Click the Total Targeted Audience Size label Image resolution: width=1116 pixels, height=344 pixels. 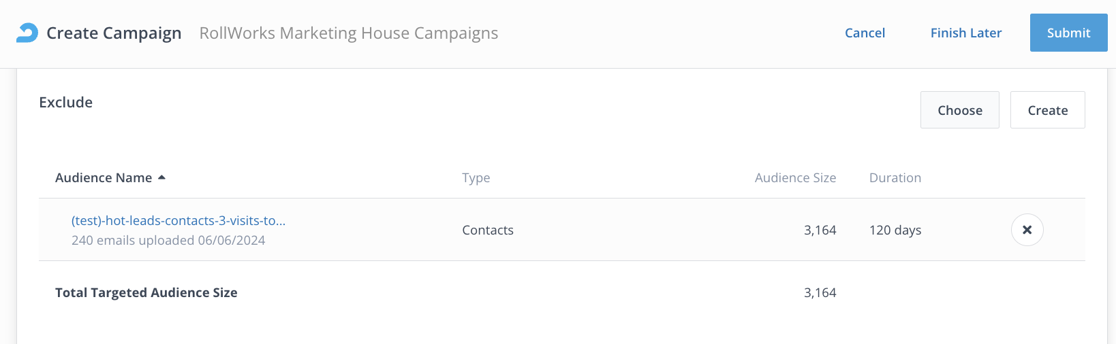[146, 292]
